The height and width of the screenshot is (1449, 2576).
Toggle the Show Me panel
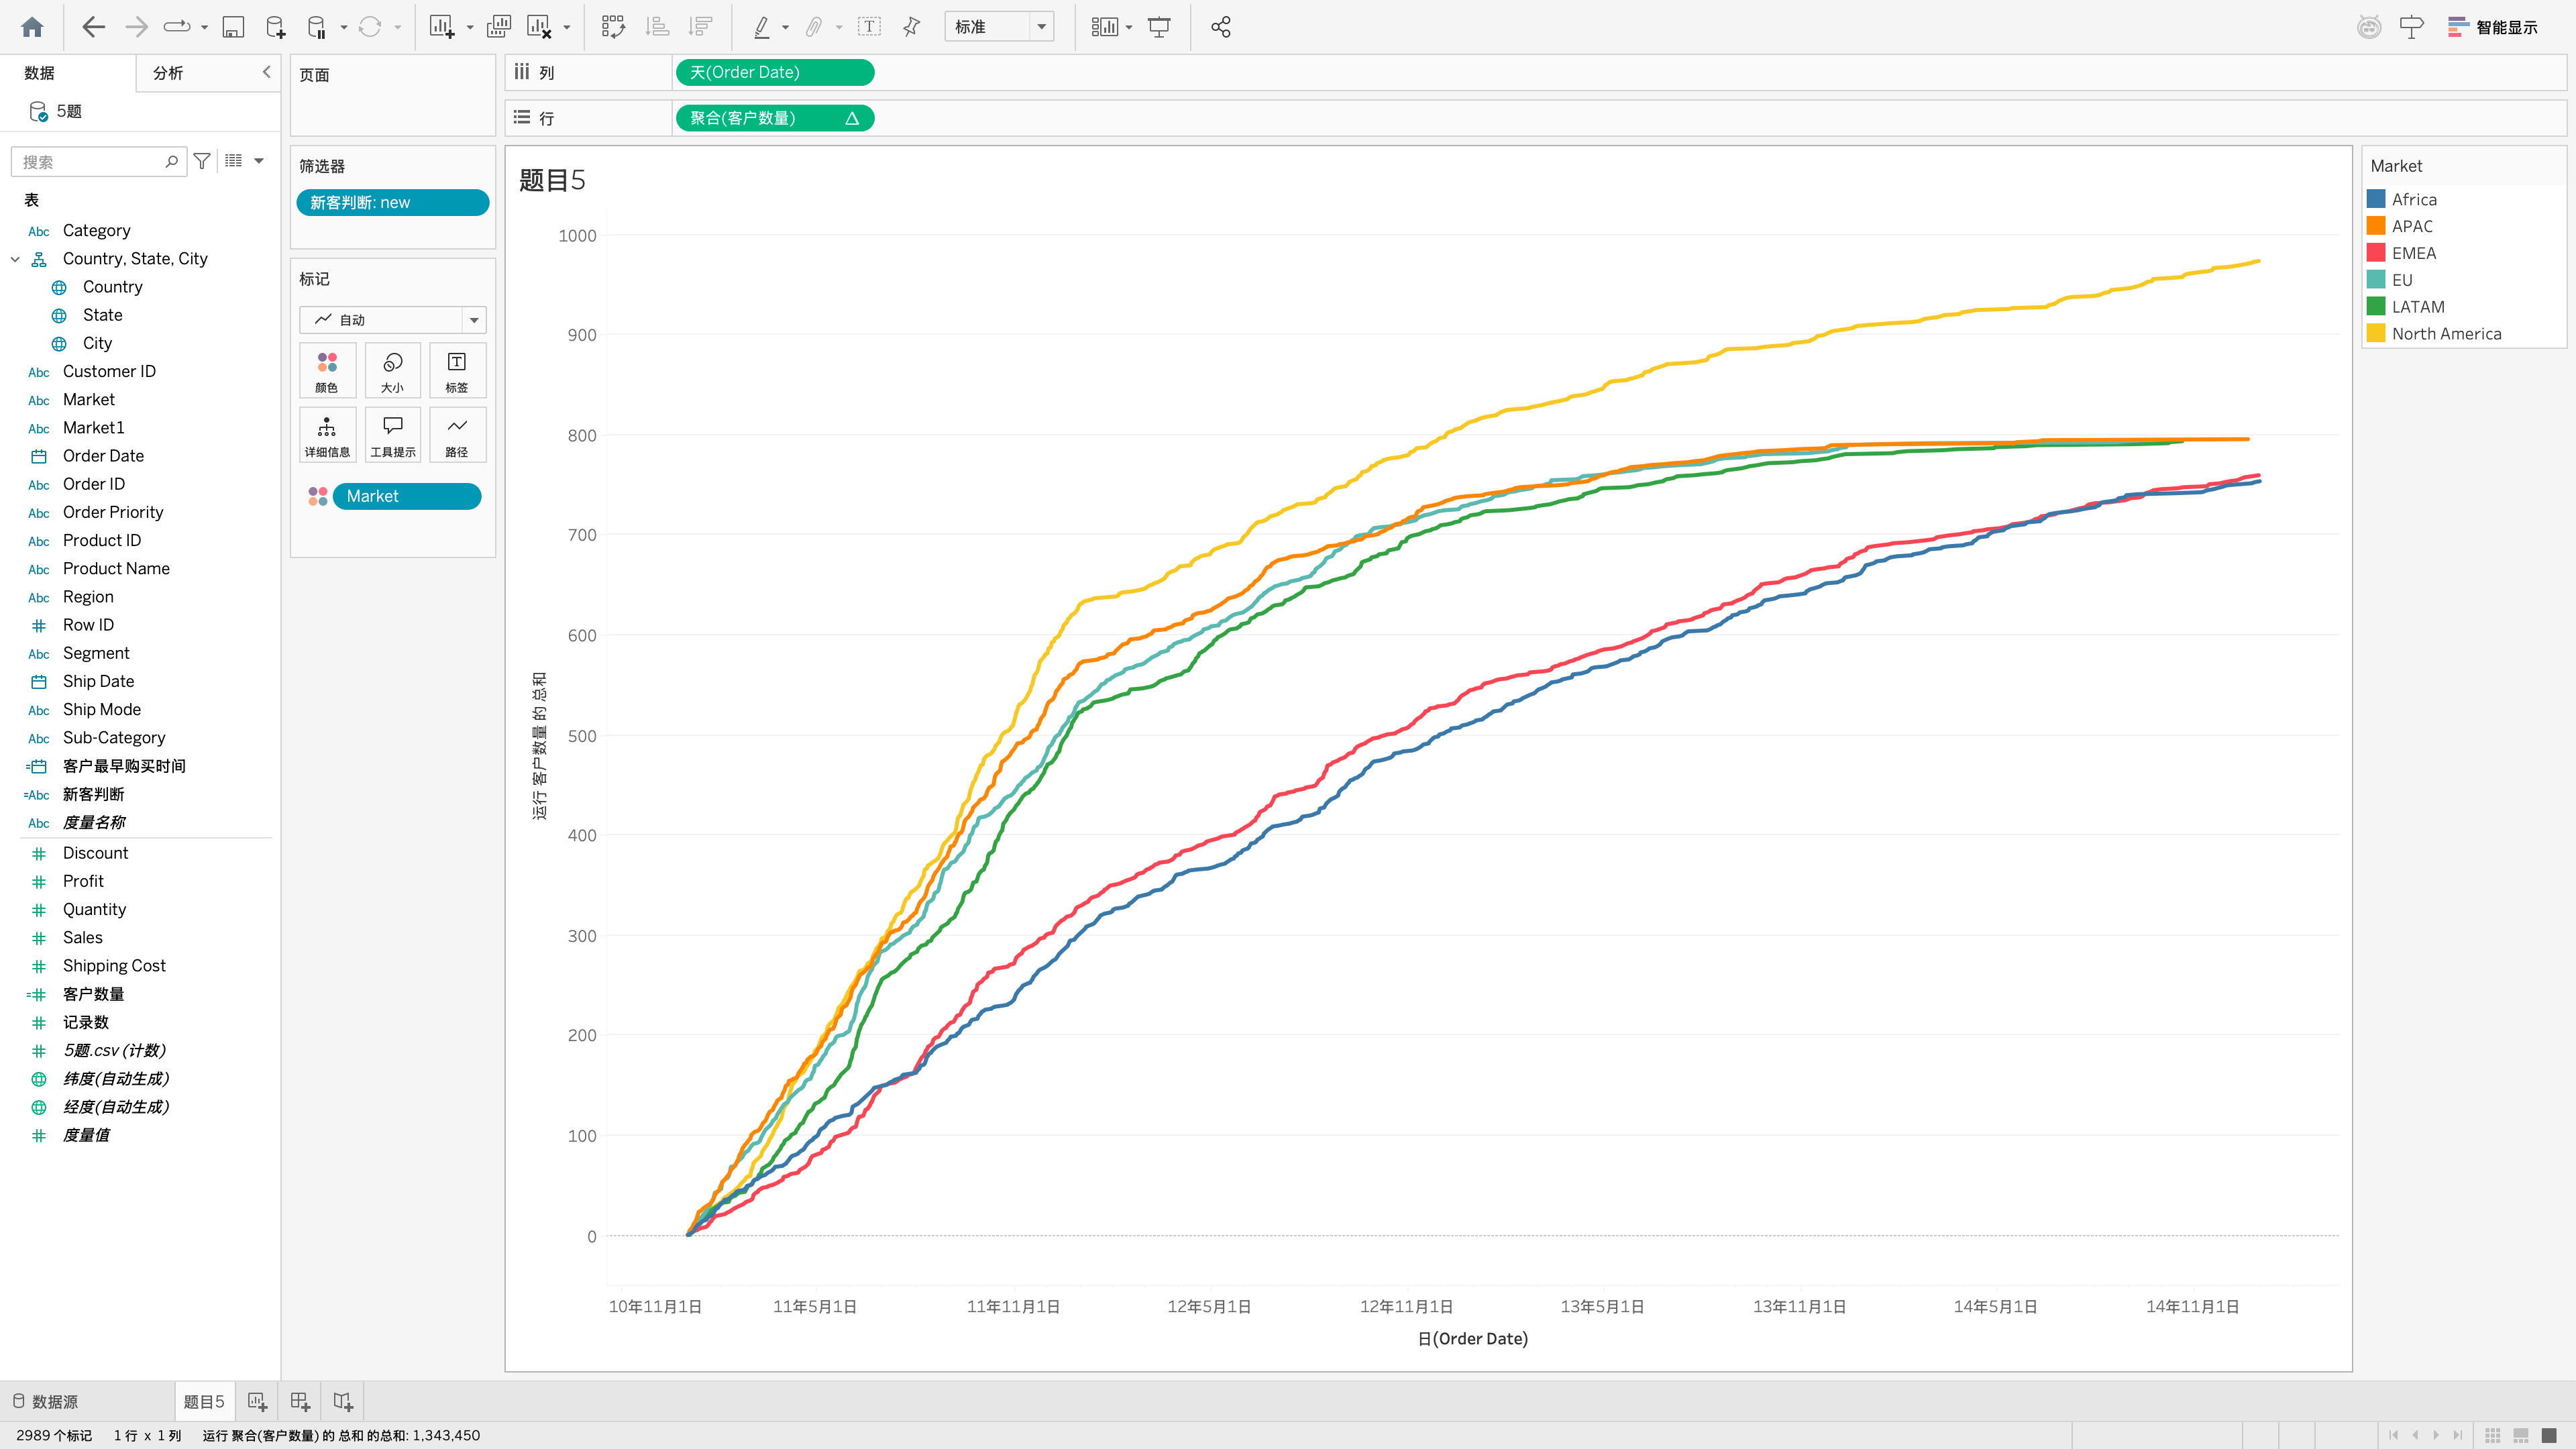click(x=2492, y=27)
